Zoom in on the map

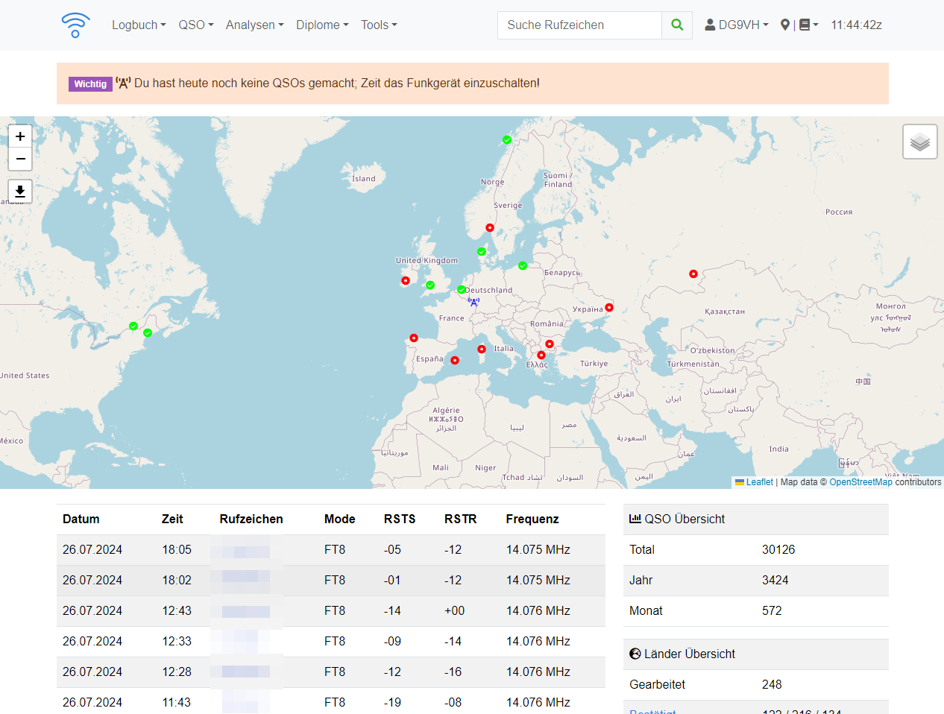point(20,136)
